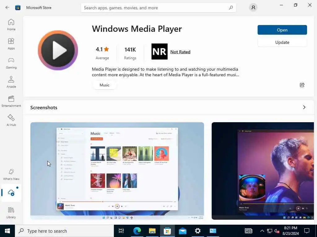Open the Downloads cloud icon in sidebar
This screenshot has height=237, width=317.
pos(11,193)
